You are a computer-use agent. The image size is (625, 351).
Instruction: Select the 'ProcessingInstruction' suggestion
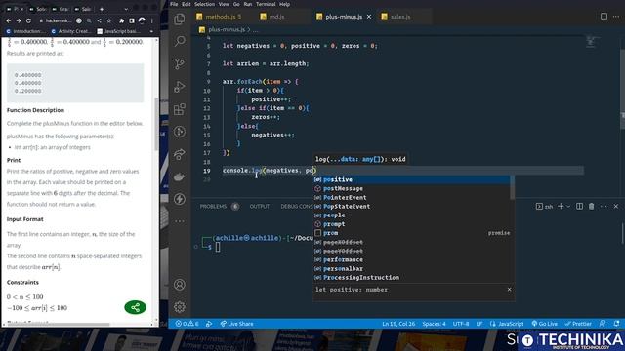coord(411,277)
